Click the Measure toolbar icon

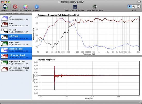[x=5, y=7]
